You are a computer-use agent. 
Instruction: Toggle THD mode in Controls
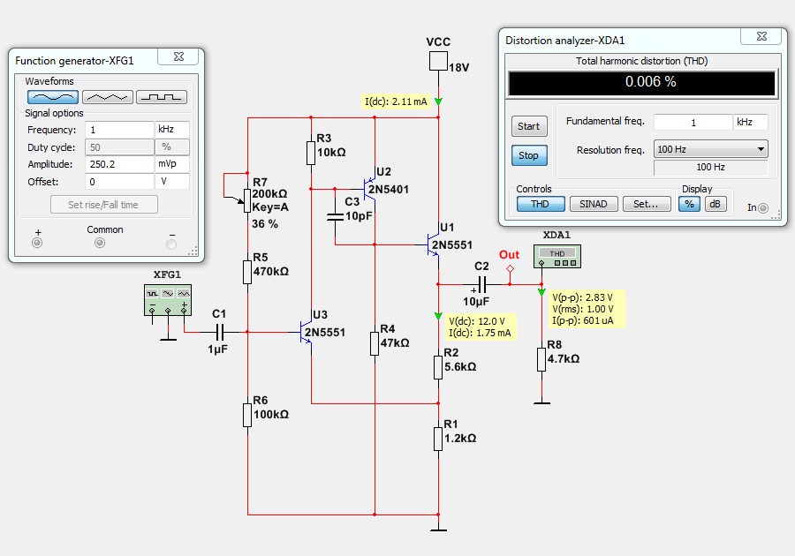[x=541, y=204]
